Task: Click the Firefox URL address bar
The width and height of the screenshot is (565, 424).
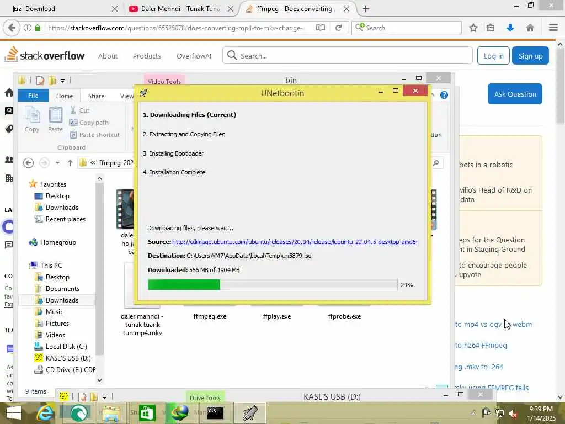Action: click(x=177, y=28)
